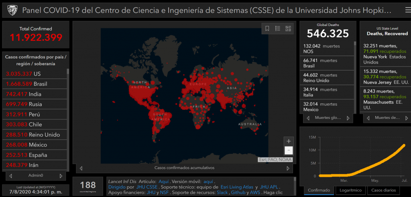Select the 288.510 Reino Unido row
Screen dimensions: 411x197
pyautogui.click(x=35, y=135)
